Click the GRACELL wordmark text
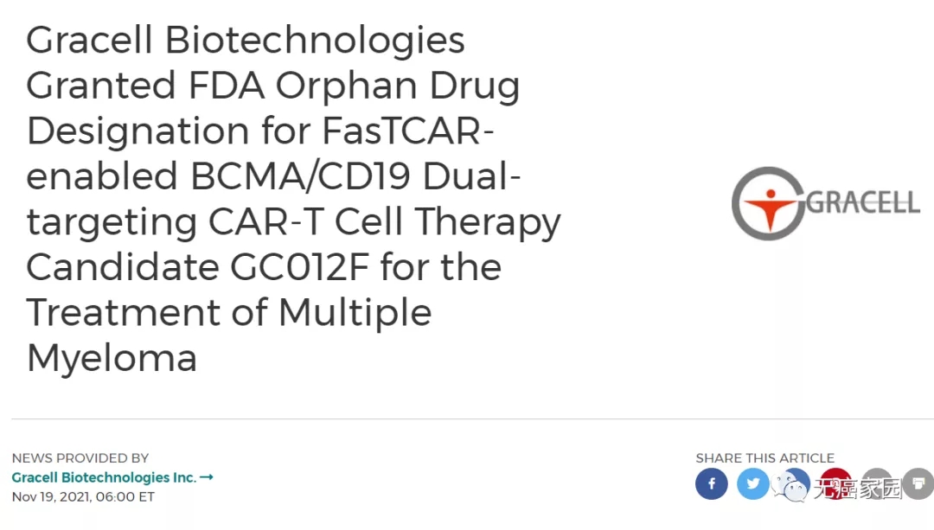The image size is (934, 530). tap(861, 202)
